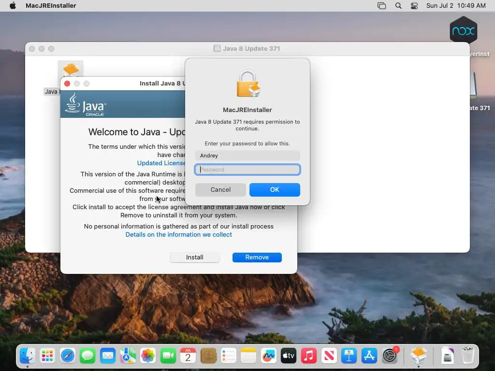Viewport: 495px width, 371px height.
Task: Click the date and time in menu bar
Action: pyautogui.click(x=455, y=5)
